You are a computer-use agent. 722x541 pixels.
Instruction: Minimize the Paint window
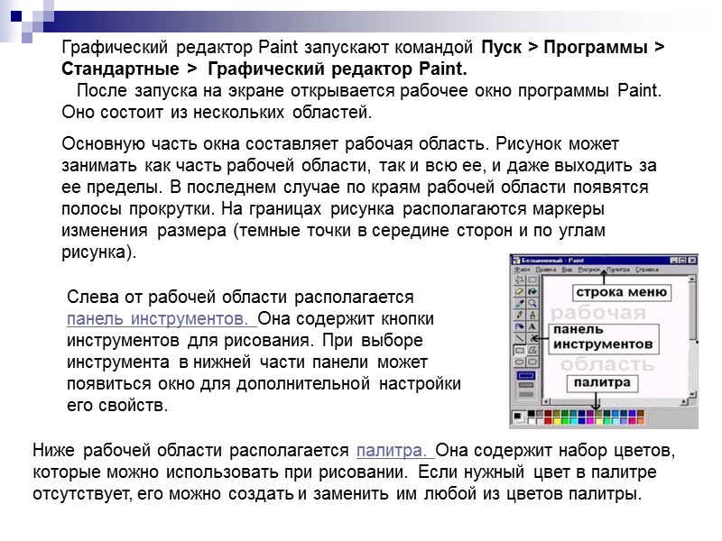[673, 261]
